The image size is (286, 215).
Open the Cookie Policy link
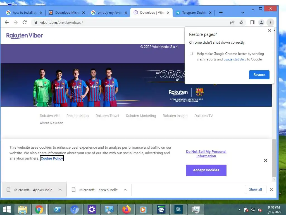pos(52,158)
